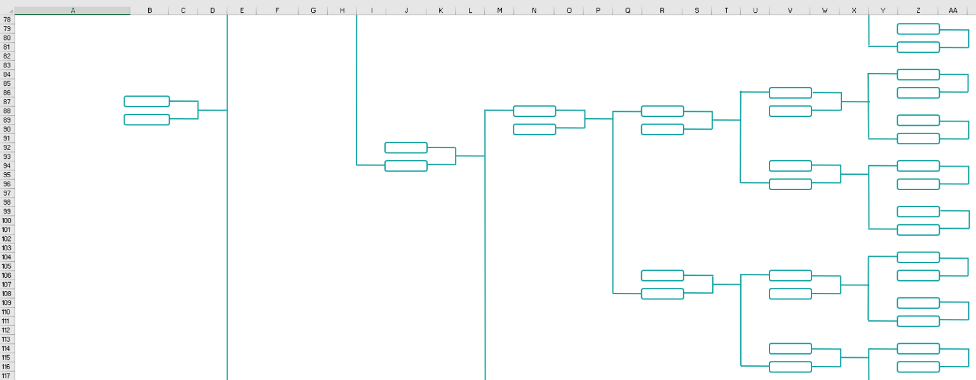Screen dimensions: 976x380
Task: Click the leftmost bracket box near row 87
Action: [147, 101]
